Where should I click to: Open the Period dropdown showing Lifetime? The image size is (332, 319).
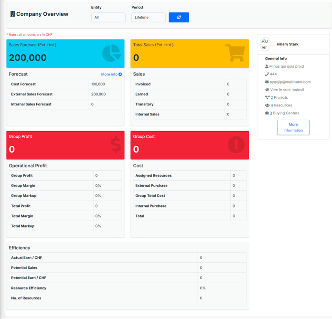click(x=148, y=17)
